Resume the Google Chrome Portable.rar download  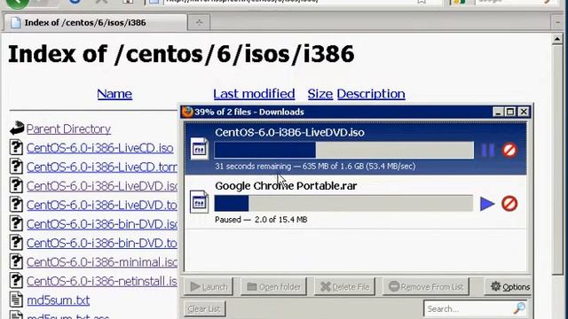[x=487, y=204]
